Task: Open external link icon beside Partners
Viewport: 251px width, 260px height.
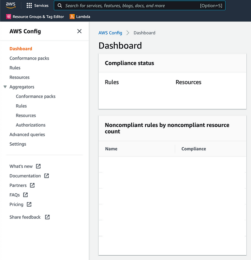Action: [x=32, y=185]
